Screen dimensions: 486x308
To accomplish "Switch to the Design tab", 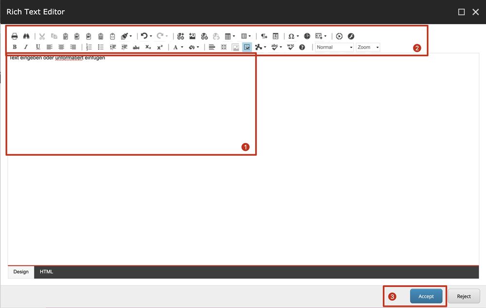I will pyautogui.click(x=21, y=272).
